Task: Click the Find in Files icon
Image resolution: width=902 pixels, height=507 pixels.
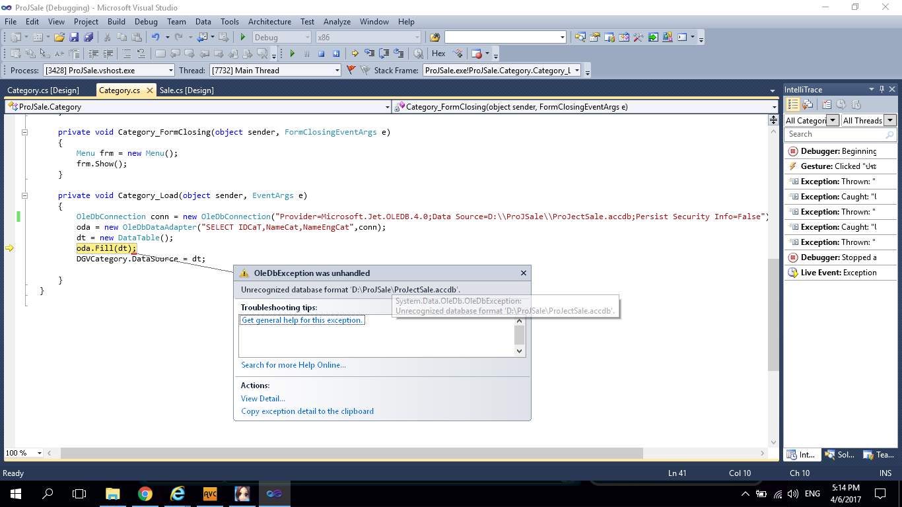Action: pos(434,37)
